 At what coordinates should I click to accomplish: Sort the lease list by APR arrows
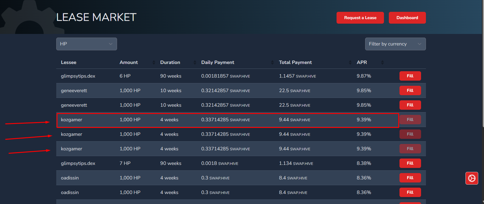point(382,62)
